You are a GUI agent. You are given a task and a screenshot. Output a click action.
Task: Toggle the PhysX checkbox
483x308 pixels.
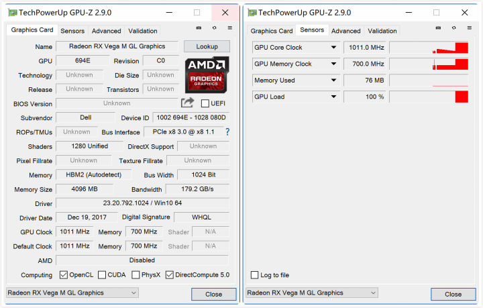[136, 274]
